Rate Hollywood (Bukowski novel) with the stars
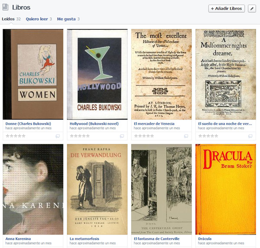 [x=80, y=136]
